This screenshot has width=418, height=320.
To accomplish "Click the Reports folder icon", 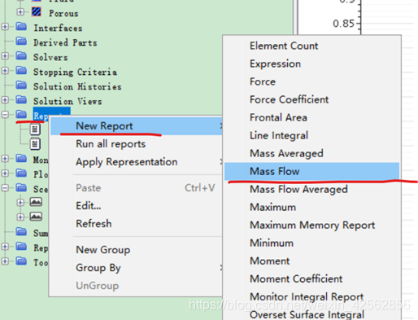I will click(21, 115).
